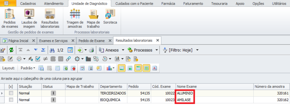
Task: Open Resultados laboratoriais ribbon icon
Action: click(50, 18)
